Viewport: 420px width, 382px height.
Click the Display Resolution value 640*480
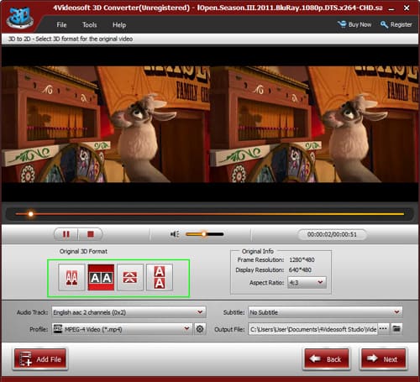tap(300, 270)
